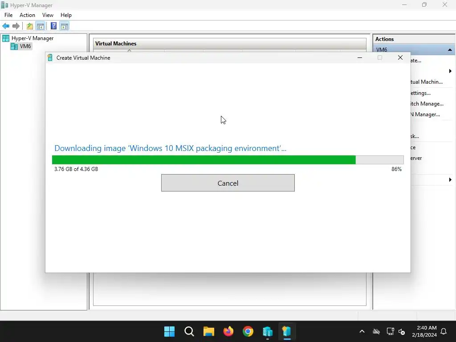
Task: Launch Google Chrome from the taskbar
Action: (x=248, y=331)
